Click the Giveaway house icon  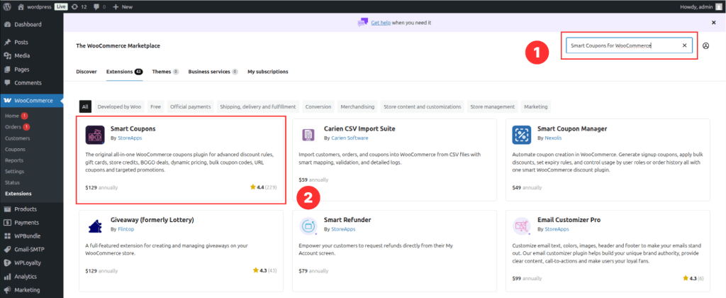tap(95, 225)
